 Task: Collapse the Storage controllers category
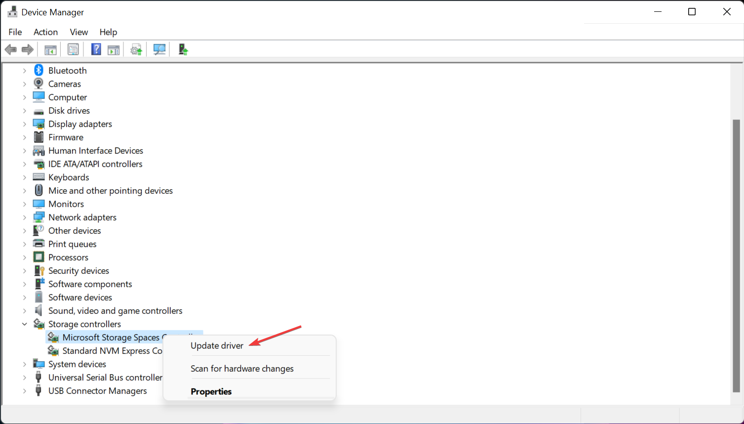[x=25, y=324]
